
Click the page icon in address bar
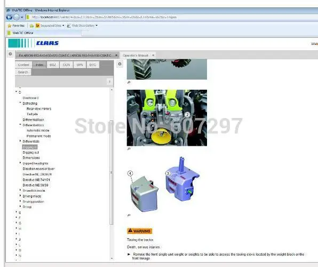click(28, 18)
